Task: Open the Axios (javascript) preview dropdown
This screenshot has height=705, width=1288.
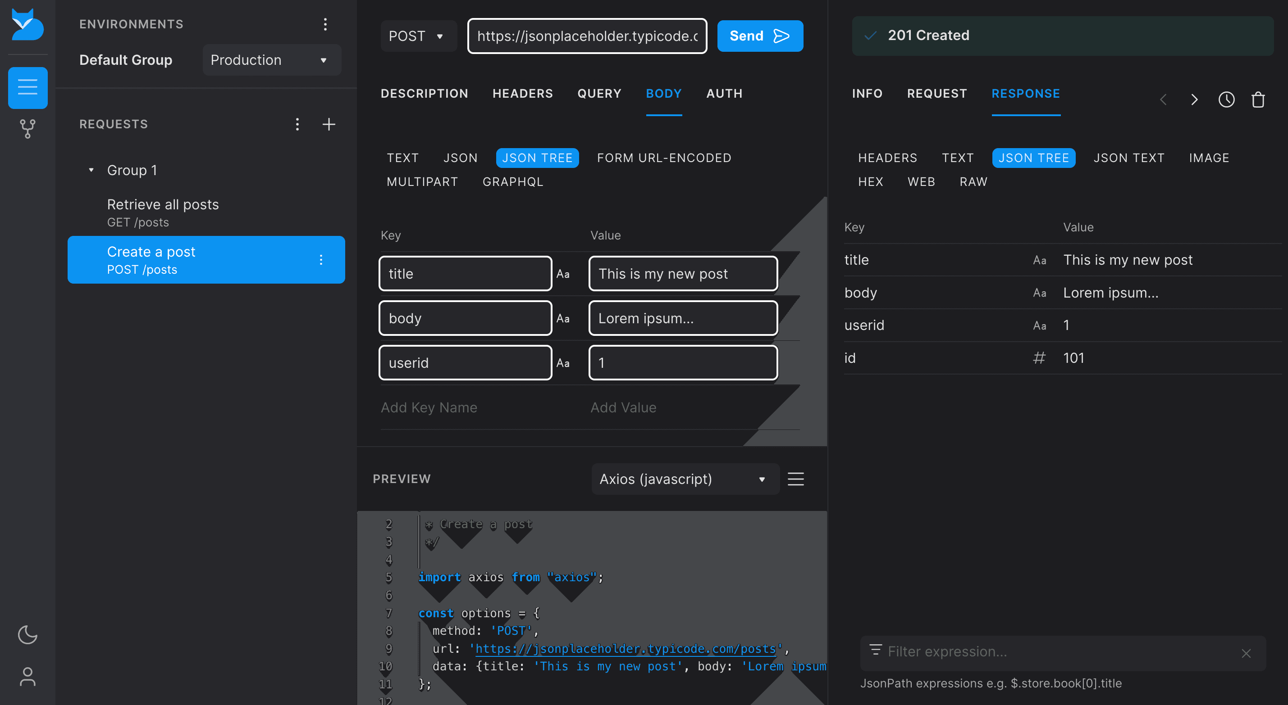Action: (685, 479)
